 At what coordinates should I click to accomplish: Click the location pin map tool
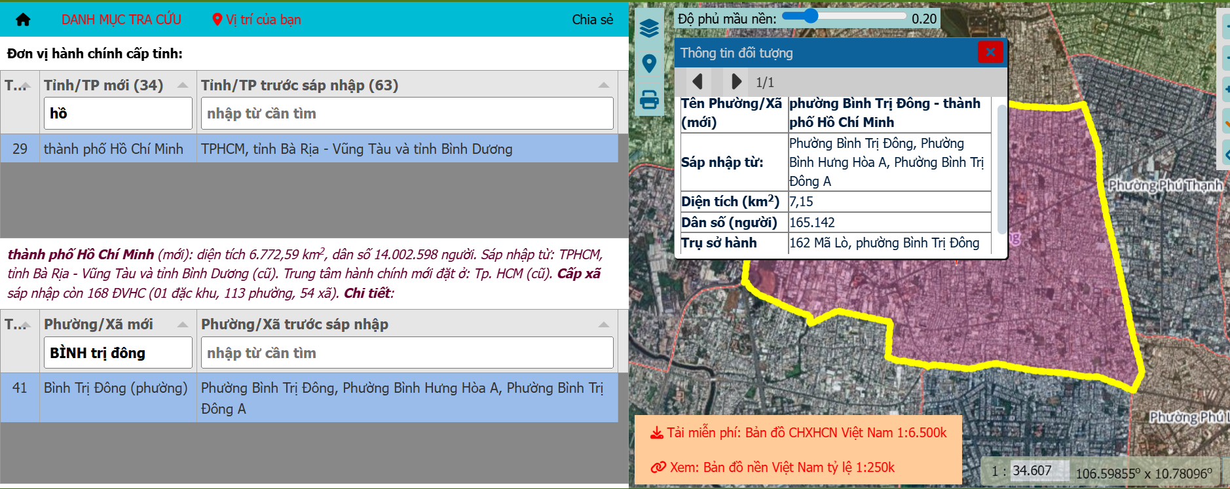(x=649, y=63)
